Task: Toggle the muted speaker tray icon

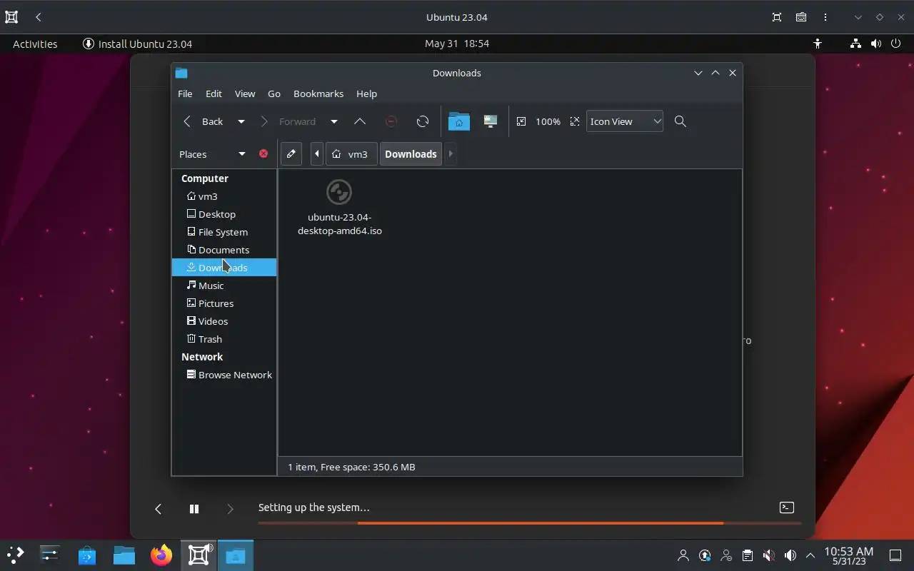Action: coord(768,555)
